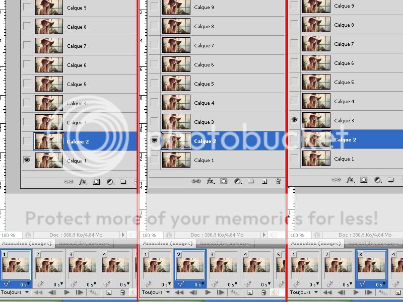
Task: Select Calque 6 layer name in left screenshot
Action: coord(77,65)
